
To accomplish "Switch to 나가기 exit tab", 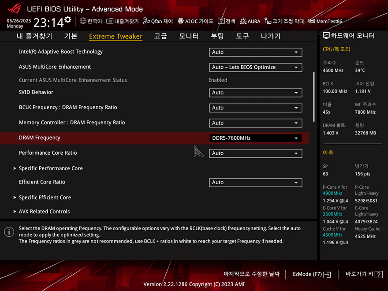I will (x=271, y=36).
